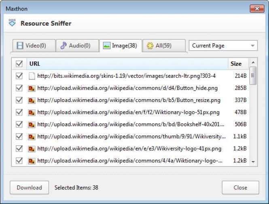The width and height of the screenshot is (269, 204).
Task: Uncheck the Button_resize.png row checkbox
Action: click(19, 100)
